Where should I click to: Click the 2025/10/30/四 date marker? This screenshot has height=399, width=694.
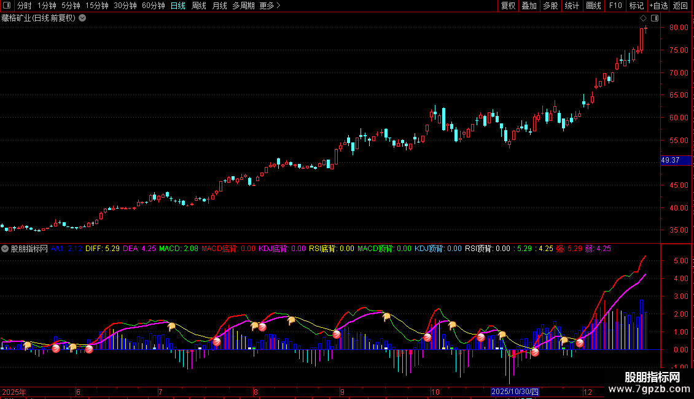(x=515, y=392)
